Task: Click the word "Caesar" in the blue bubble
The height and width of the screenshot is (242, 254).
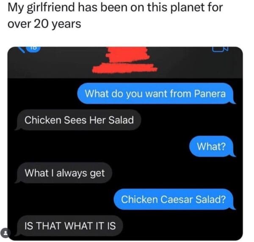Action: [177, 199]
